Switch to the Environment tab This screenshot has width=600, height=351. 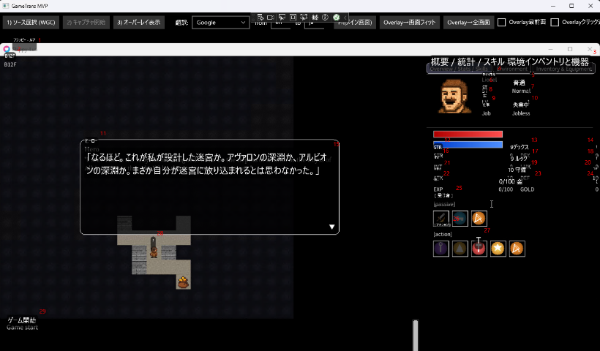click(511, 69)
